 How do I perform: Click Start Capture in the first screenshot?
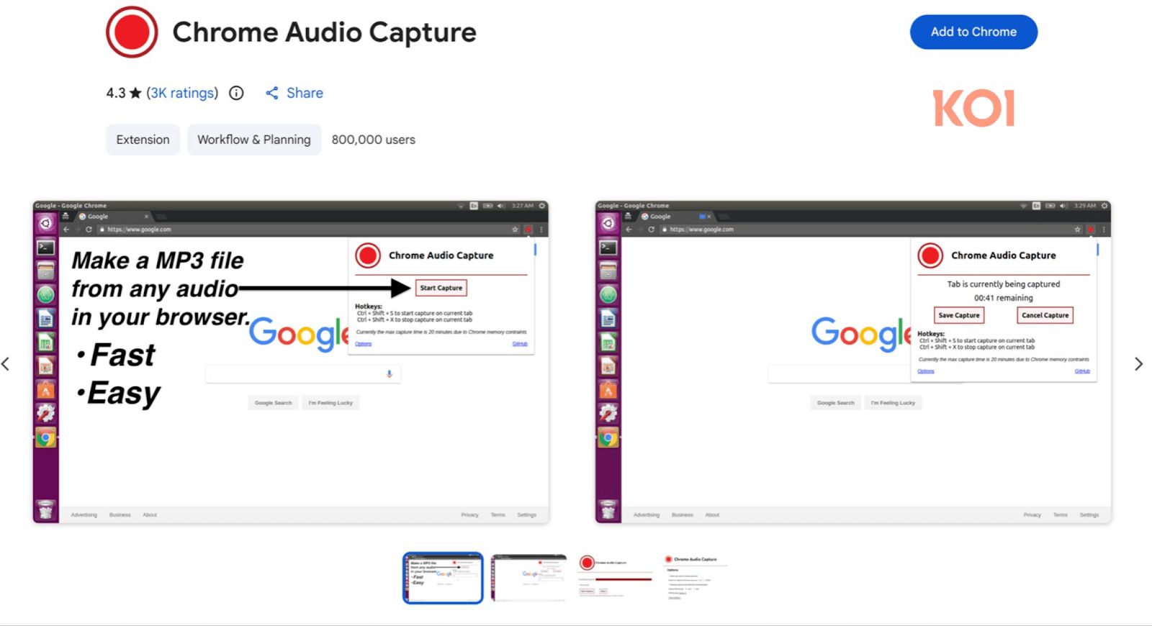[441, 288]
